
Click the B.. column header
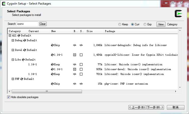pos(76,31)
